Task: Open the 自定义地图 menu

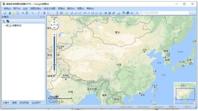Action: (x=49, y=9)
